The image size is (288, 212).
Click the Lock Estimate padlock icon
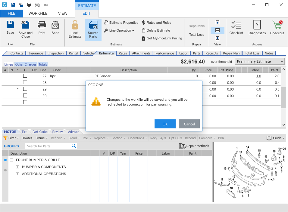[x=75, y=25]
